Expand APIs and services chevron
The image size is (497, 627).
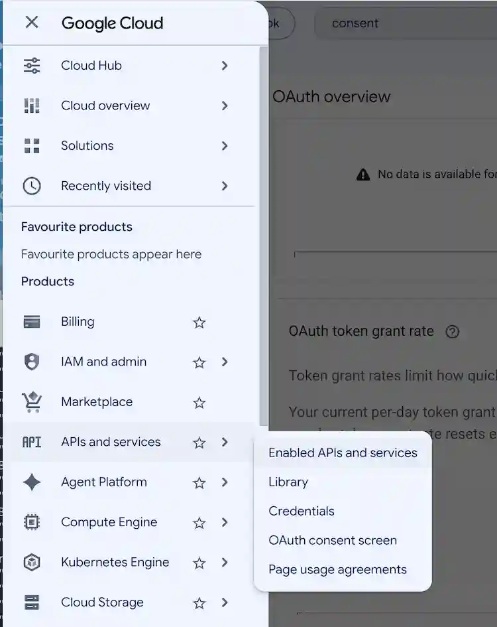pos(225,442)
